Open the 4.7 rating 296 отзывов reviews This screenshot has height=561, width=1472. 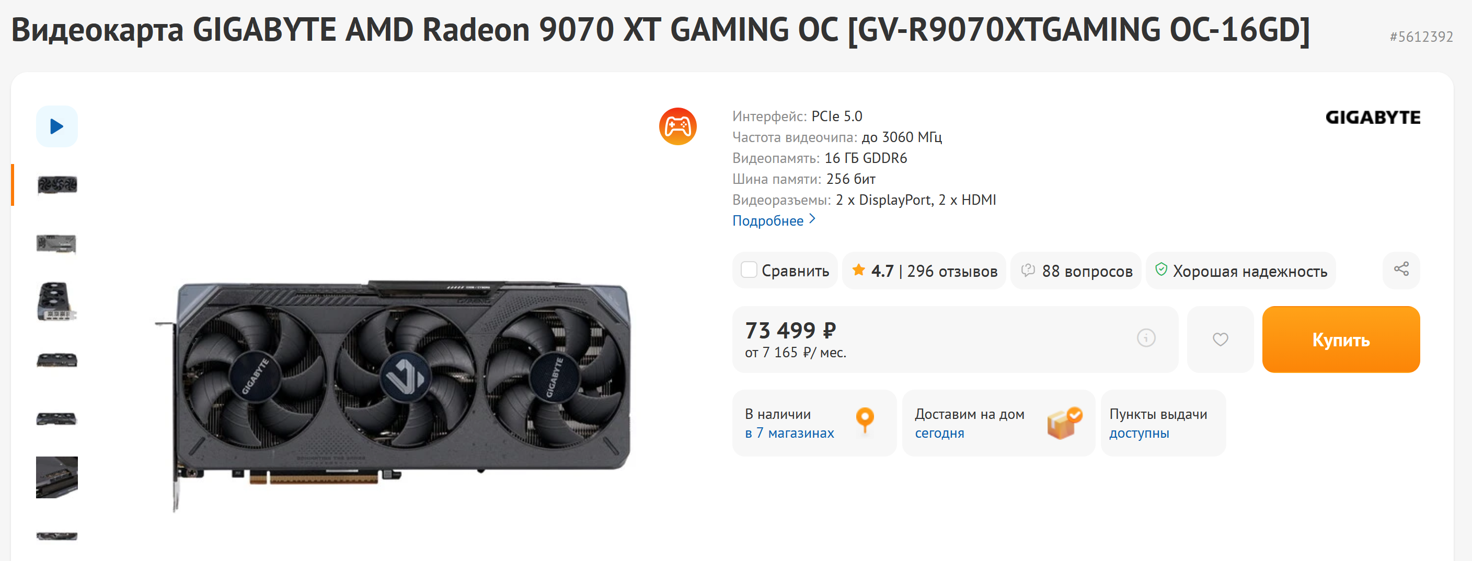[x=924, y=271]
